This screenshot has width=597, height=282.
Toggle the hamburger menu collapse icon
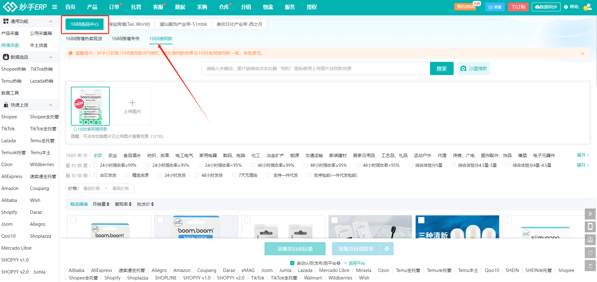pyautogui.click(x=55, y=7)
